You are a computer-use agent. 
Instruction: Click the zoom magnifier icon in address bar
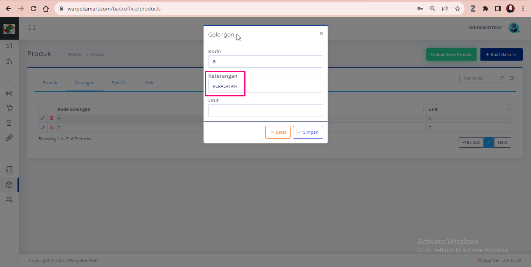point(433,9)
